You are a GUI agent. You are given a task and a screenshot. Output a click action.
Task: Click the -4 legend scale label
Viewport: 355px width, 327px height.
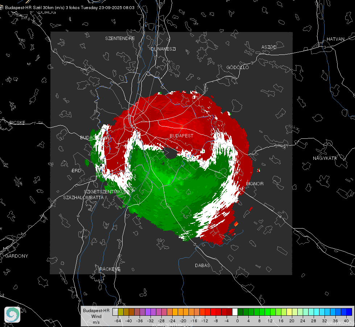[227, 321]
